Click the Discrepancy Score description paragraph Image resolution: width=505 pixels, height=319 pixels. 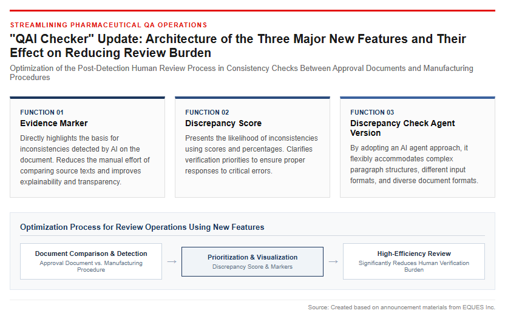251,155
